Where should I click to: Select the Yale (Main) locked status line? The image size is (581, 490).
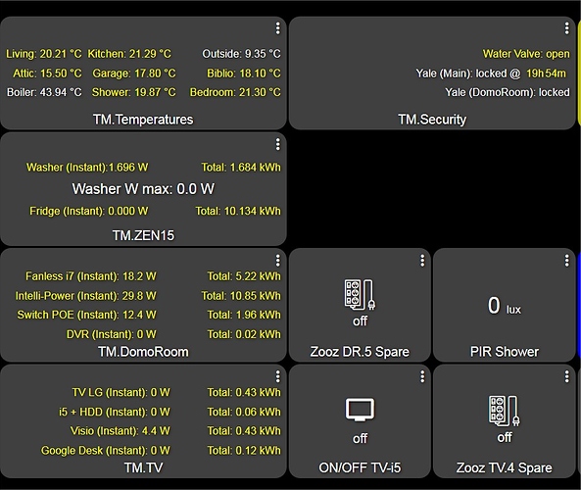(x=491, y=73)
